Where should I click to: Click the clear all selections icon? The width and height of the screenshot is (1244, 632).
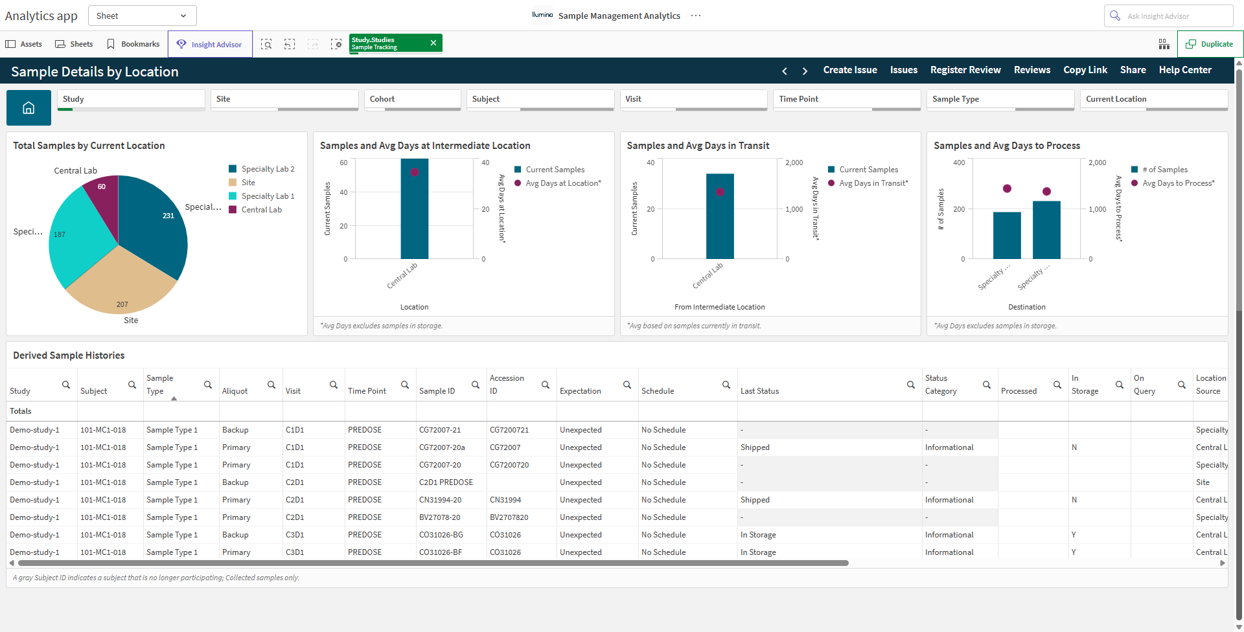(336, 44)
